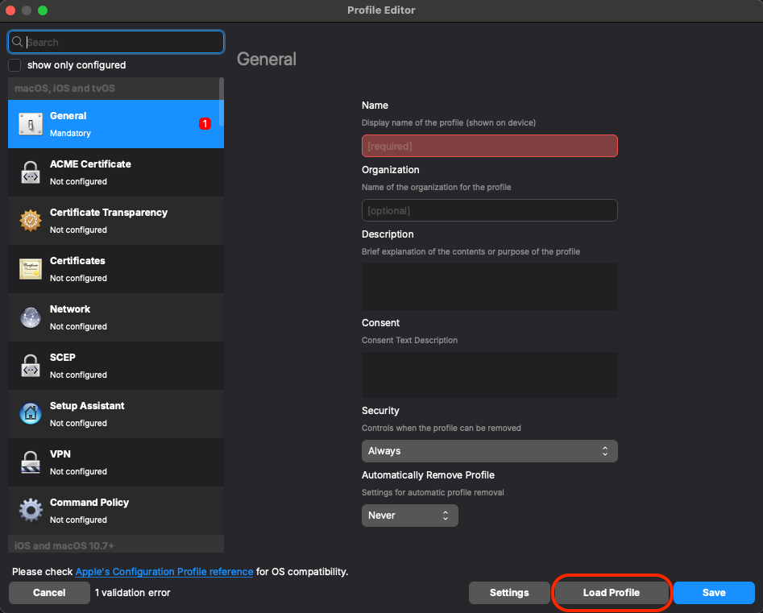The width and height of the screenshot is (763, 613).
Task: Click the Save button
Action: point(714,593)
